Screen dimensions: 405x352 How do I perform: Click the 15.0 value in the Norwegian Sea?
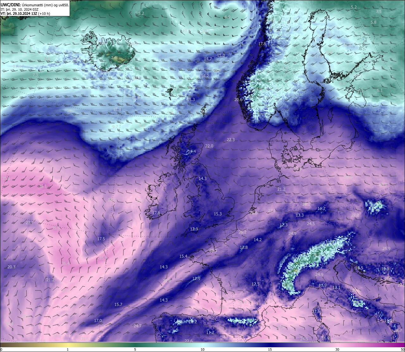click(x=221, y=56)
